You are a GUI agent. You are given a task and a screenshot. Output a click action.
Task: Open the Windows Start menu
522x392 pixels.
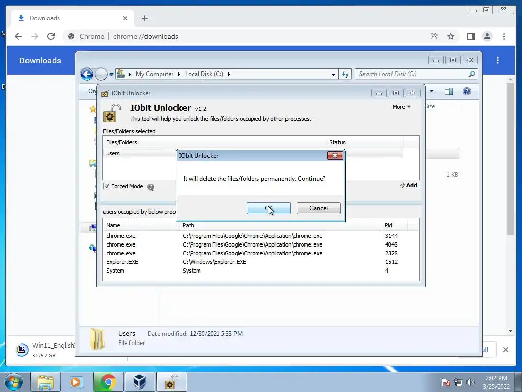(x=13, y=382)
